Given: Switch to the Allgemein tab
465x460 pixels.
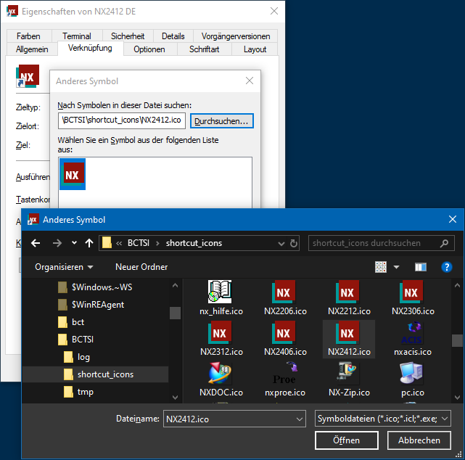Looking at the screenshot, I should click(x=32, y=49).
